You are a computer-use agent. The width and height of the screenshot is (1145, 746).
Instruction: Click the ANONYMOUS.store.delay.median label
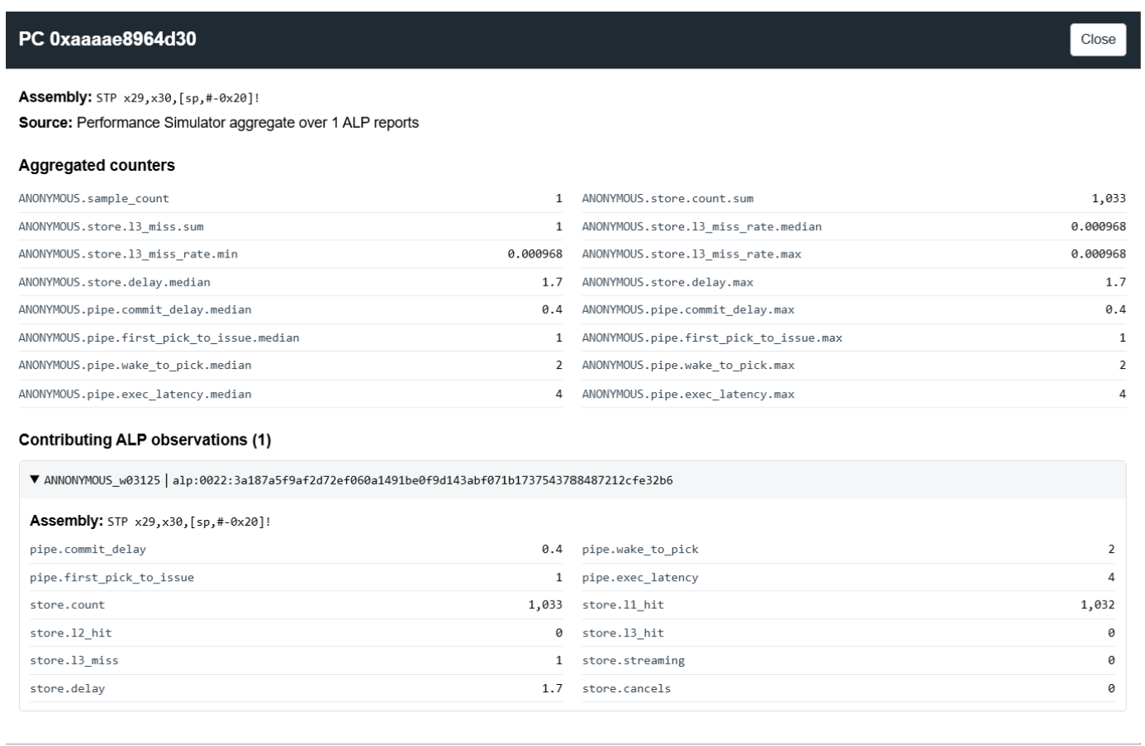(x=114, y=282)
